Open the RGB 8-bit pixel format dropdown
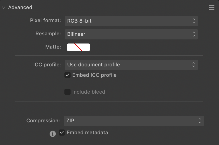 click(131, 21)
